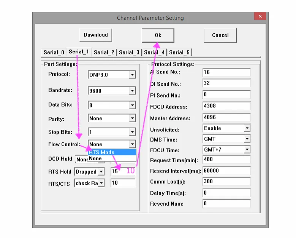Viewport: 296px width, 238px height.
Task: Expand the Protocol DNP3.0 dropdown
Action: point(132,75)
